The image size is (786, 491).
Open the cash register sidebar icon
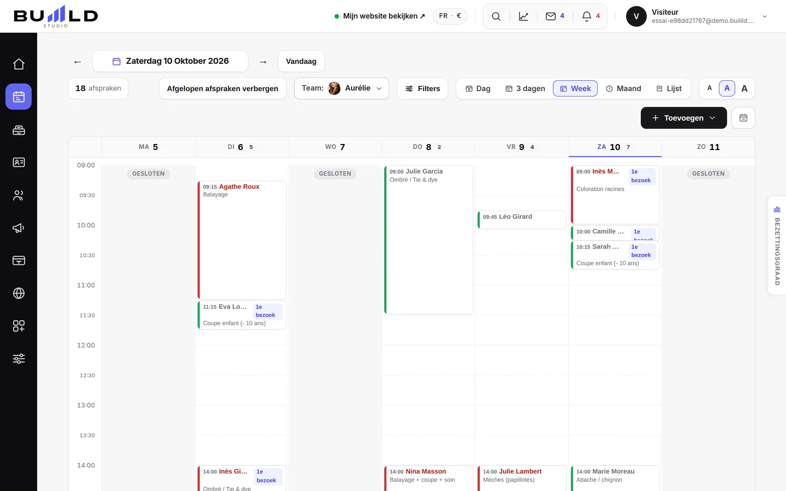[19, 130]
